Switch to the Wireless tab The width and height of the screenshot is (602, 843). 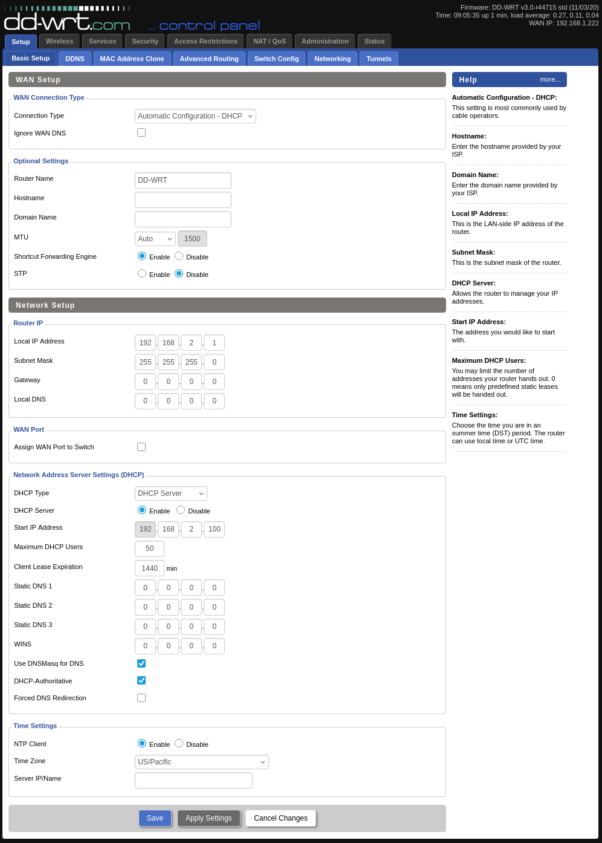pos(59,41)
